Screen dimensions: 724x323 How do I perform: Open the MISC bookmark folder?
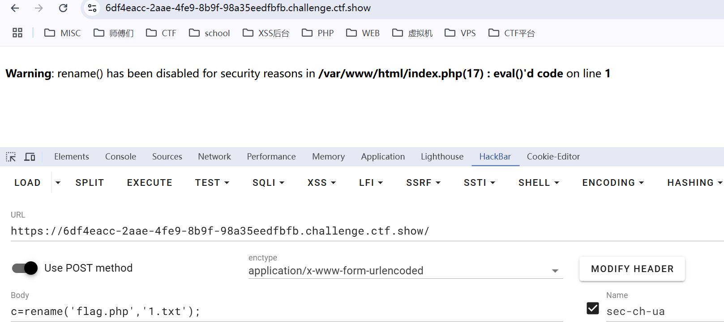click(x=63, y=33)
